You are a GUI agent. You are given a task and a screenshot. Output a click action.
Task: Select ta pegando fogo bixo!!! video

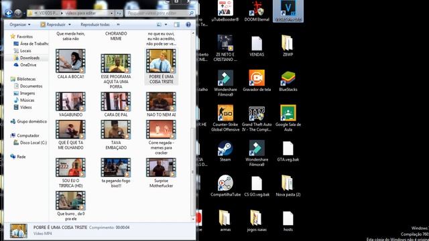(x=116, y=167)
